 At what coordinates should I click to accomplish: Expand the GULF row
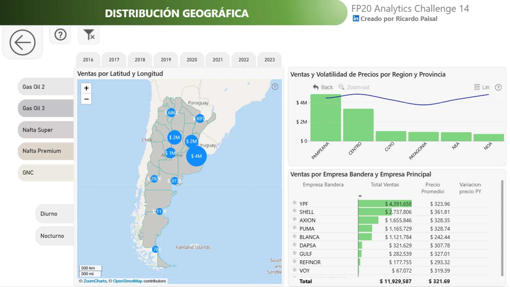point(295,253)
